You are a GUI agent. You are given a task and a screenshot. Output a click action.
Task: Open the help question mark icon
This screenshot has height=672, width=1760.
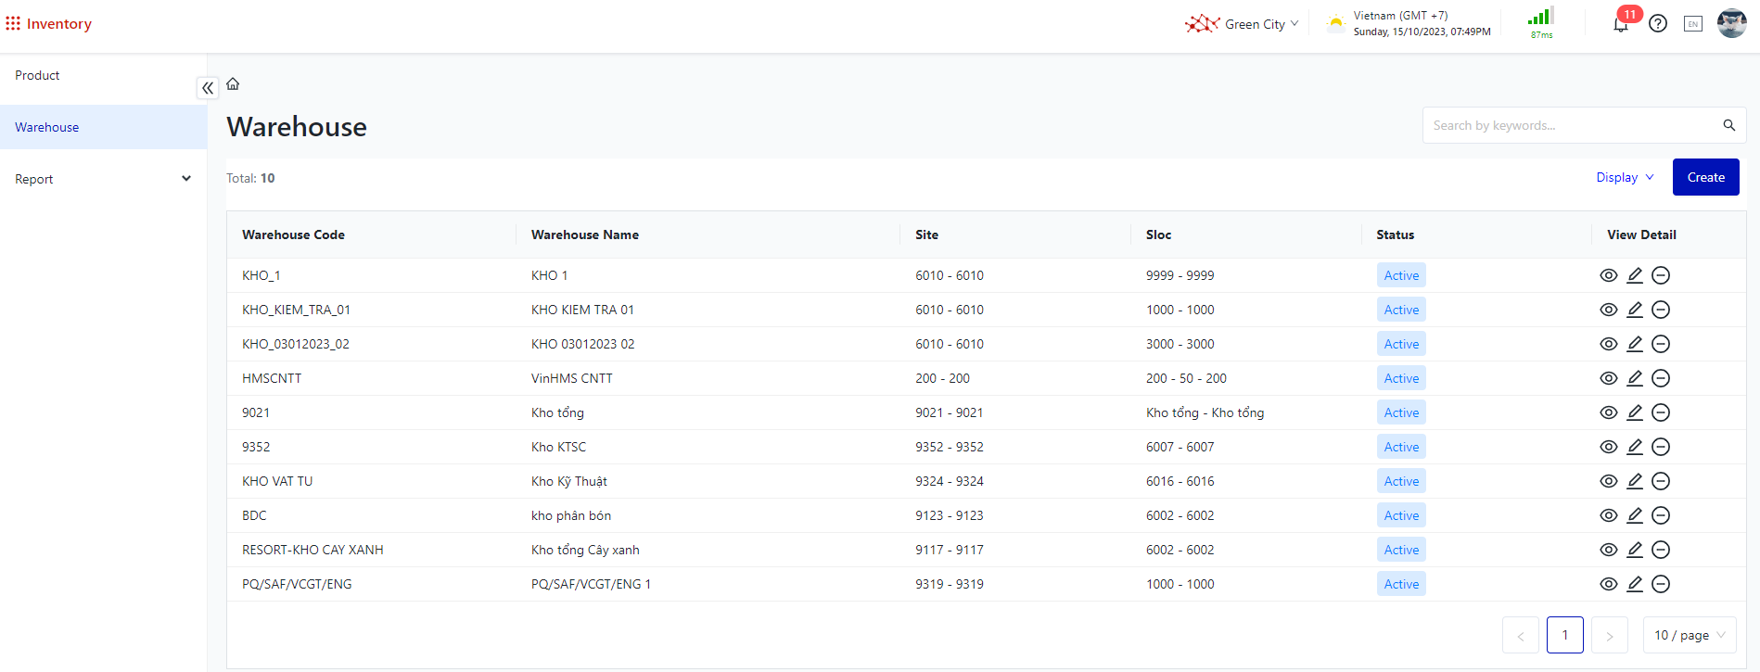coord(1658,24)
